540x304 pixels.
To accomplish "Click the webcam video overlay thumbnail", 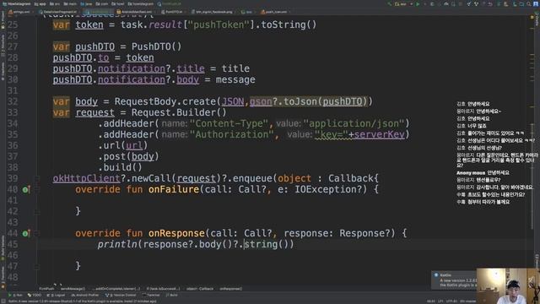I will [x=508, y=286].
